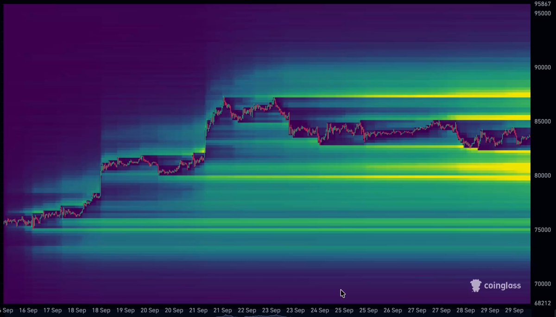Viewport: 556px width, 317px height.
Task: Click the 95000 price axis label
Action: coord(542,13)
